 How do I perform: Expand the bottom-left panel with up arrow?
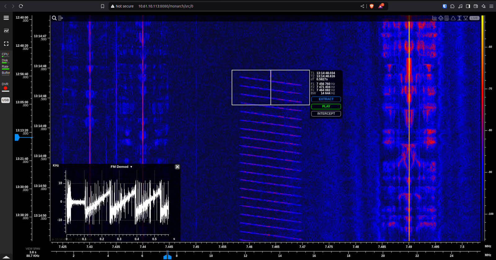(x=6, y=257)
